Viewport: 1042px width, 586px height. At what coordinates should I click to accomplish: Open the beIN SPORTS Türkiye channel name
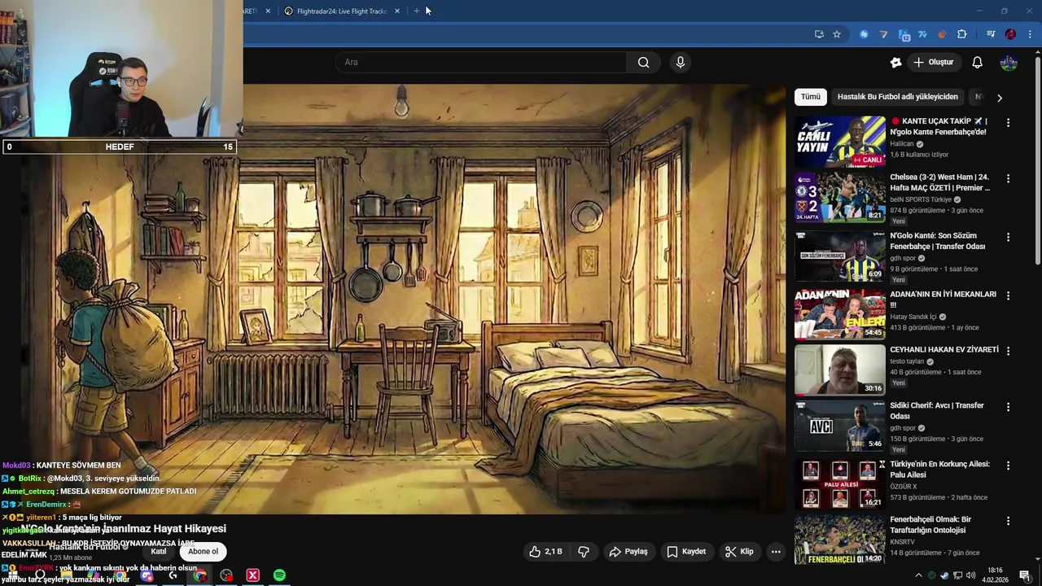pyautogui.click(x=921, y=199)
